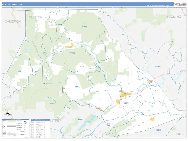Click the ZIP Code Index table header
This screenshot has width=188, height=141.
point(41,120)
